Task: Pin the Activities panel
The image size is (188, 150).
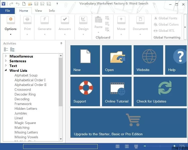Action: [61, 43]
